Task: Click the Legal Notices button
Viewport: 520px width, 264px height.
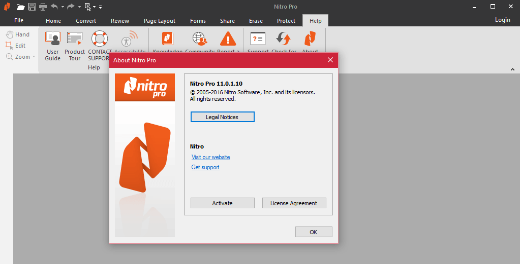Action: click(x=222, y=117)
